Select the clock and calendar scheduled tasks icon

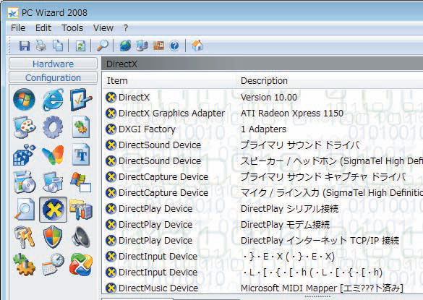53,265
